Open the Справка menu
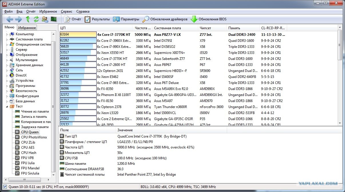Image resolution: width=345 pixels, height=192 pixels. pyautogui.click(x=83, y=11)
